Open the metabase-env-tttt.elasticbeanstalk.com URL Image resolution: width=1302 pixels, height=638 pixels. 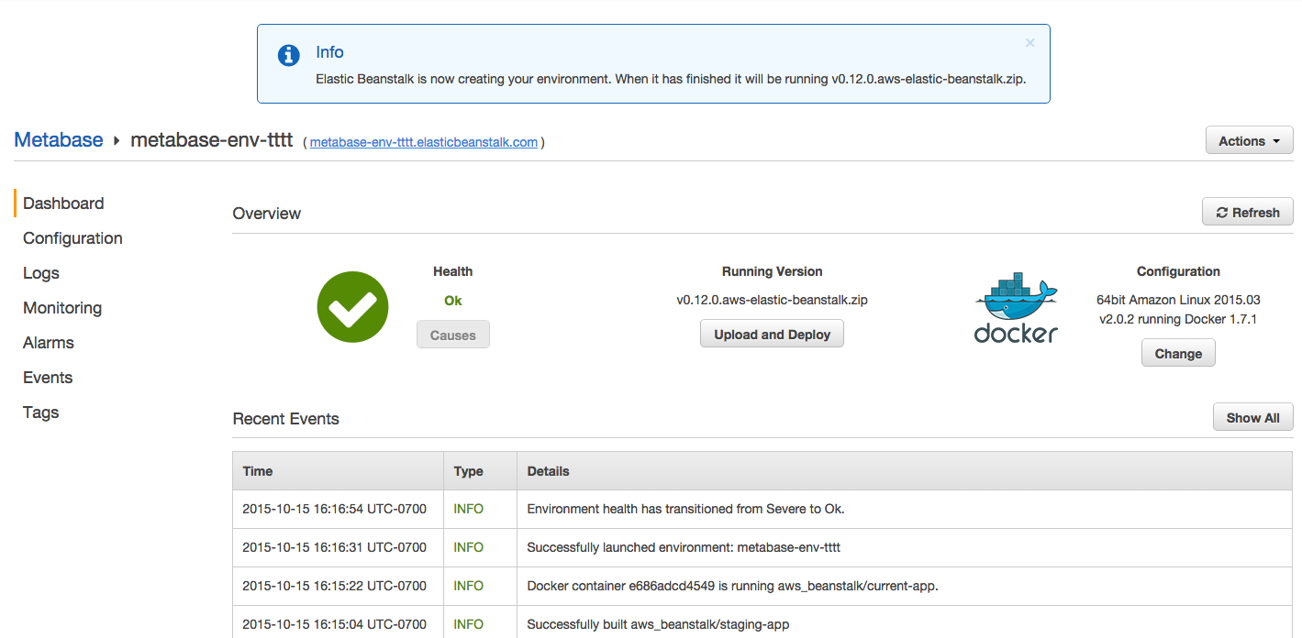(x=424, y=142)
